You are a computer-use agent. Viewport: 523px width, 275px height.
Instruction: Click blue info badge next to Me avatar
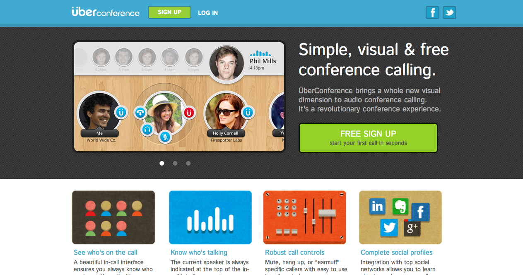pos(121,112)
